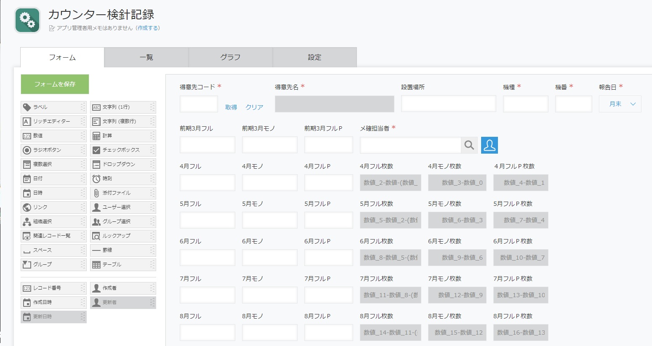Screen dimensions: 652x346
Task: Click the 作成する memo link
Action: point(148,28)
